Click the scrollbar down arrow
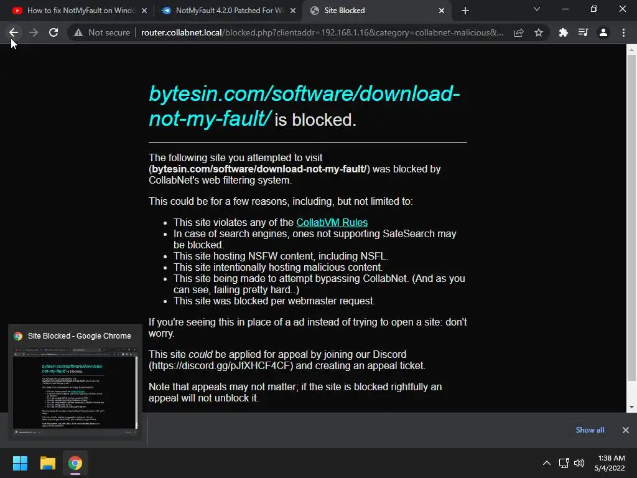637x478 pixels. (x=631, y=407)
